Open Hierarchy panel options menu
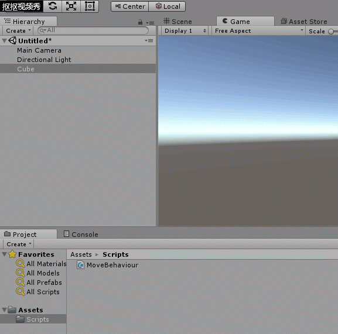The width and height of the screenshot is (338, 334). tap(150, 23)
